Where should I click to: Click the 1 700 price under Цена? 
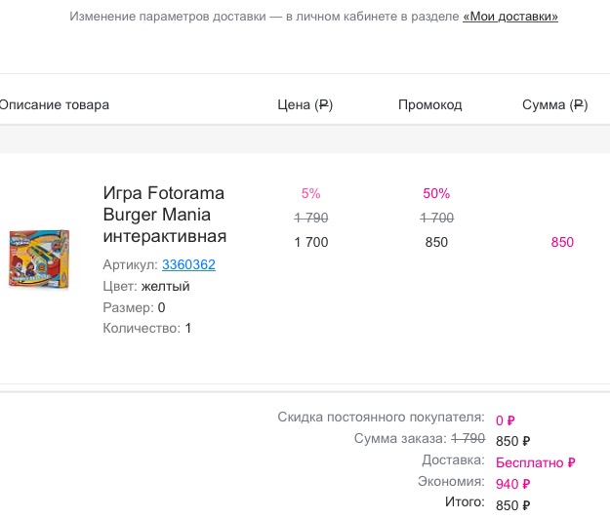(310, 242)
